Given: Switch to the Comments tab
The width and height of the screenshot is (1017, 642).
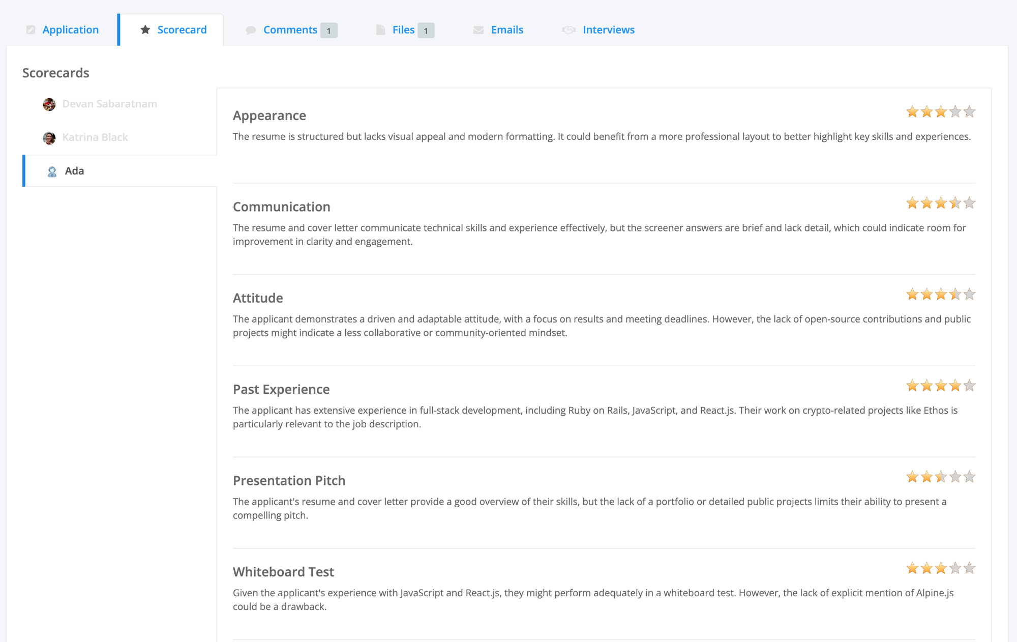Looking at the screenshot, I should (x=291, y=30).
